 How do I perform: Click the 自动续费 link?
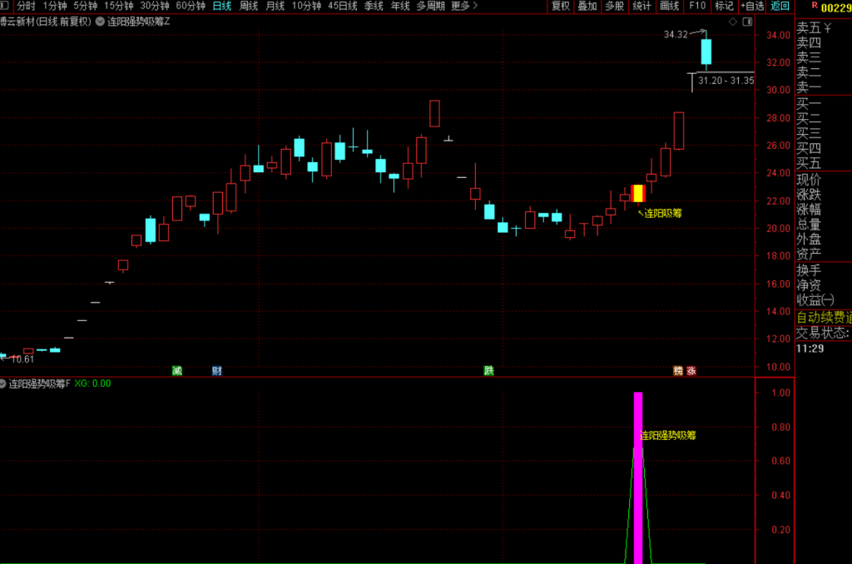823,317
